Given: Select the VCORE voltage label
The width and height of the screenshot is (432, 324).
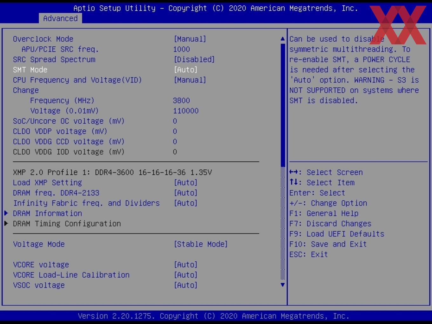Looking at the screenshot, I should click(41, 265).
